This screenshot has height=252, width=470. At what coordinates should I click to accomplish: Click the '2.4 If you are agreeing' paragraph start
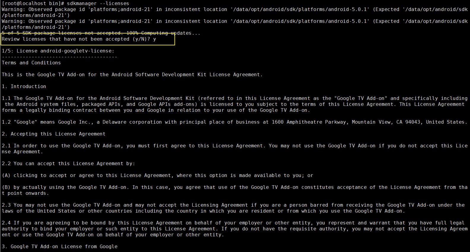(36, 223)
